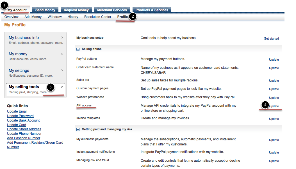Click the My Profile page heading
The width and height of the screenshot is (296, 169).
point(15,25)
